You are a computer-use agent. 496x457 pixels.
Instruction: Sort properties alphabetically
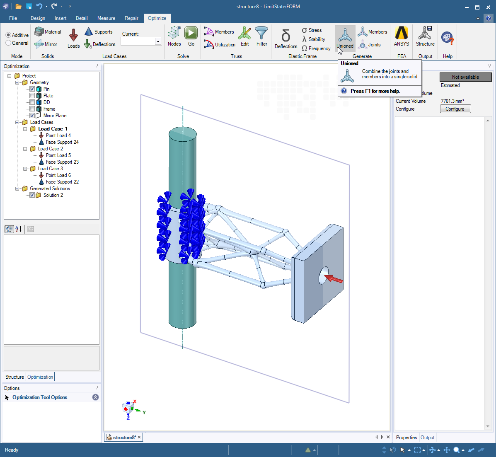[x=18, y=229]
